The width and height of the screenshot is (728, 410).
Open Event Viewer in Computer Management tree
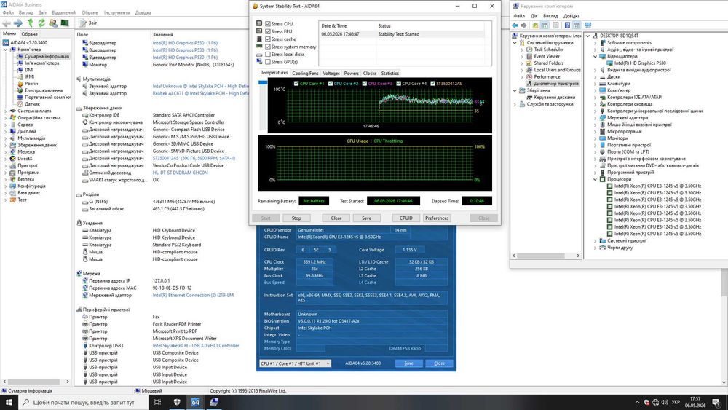[x=547, y=56]
